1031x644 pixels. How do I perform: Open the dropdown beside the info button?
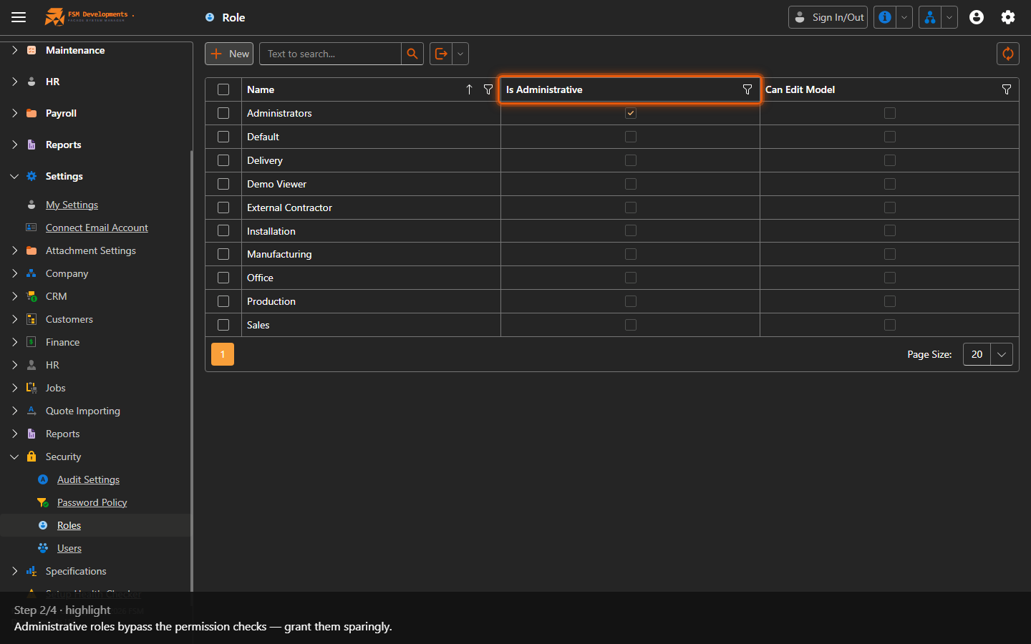tap(904, 17)
